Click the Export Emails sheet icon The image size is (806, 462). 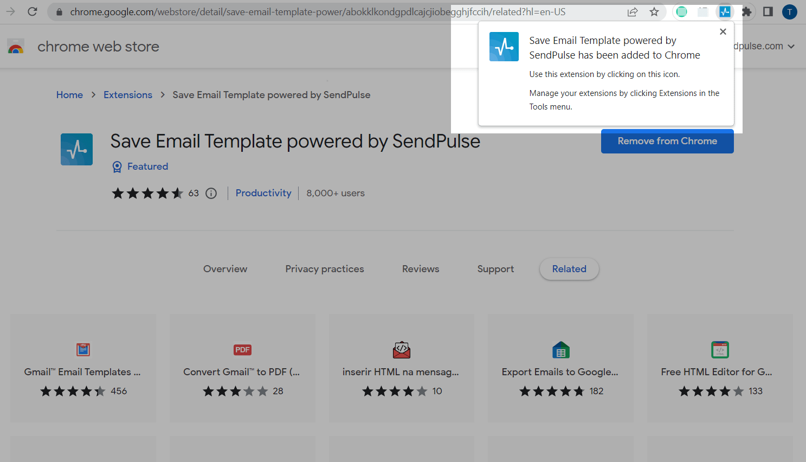[560, 350]
